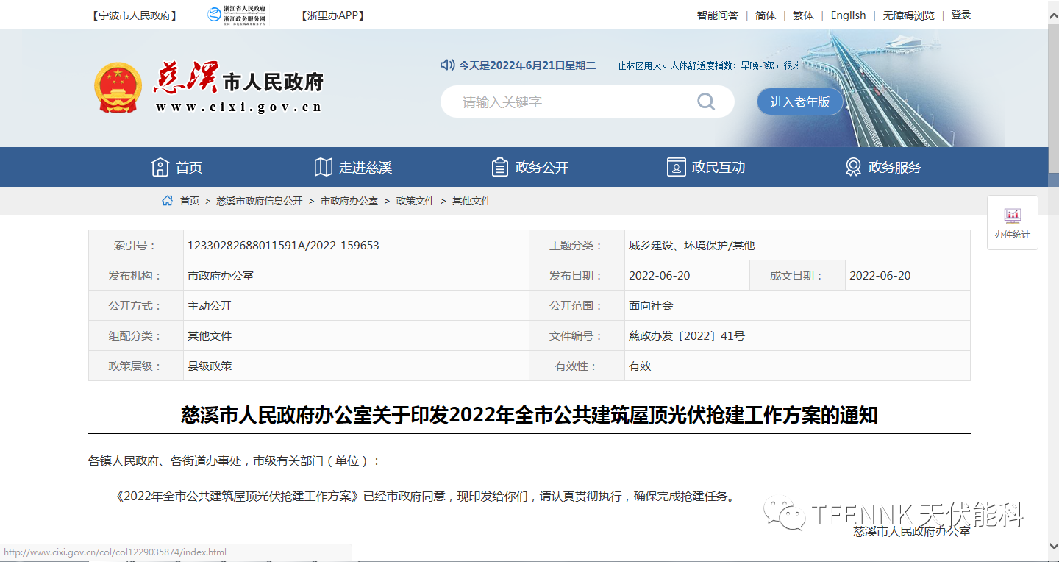Open 无障碍浏览 accessibility mode

pyautogui.click(x=908, y=15)
